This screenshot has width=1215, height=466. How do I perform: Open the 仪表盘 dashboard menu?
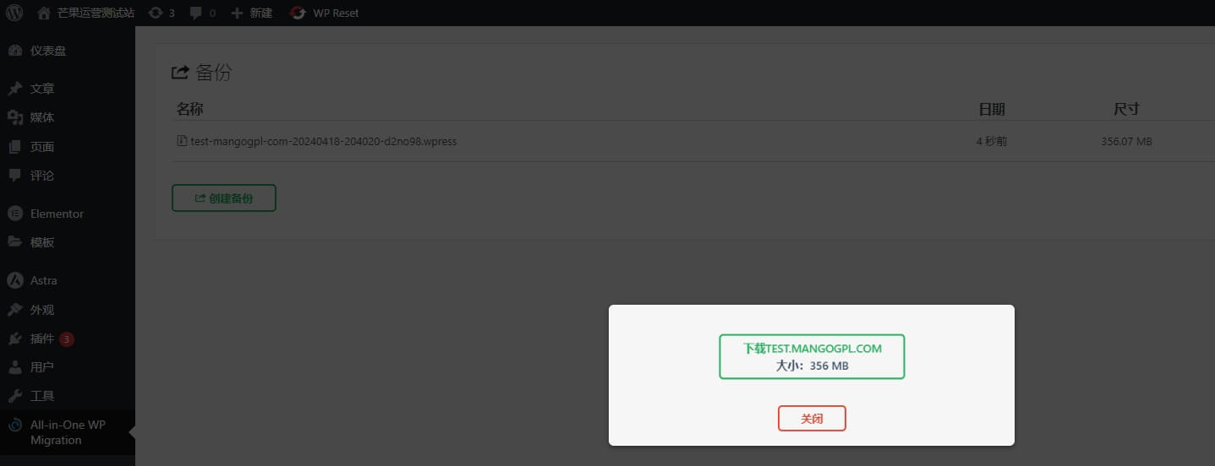tap(68, 51)
